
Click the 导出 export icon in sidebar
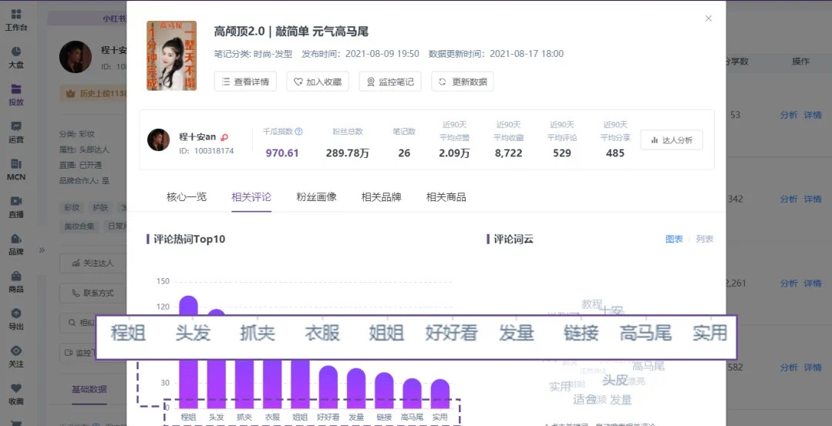click(x=16, y=314)
